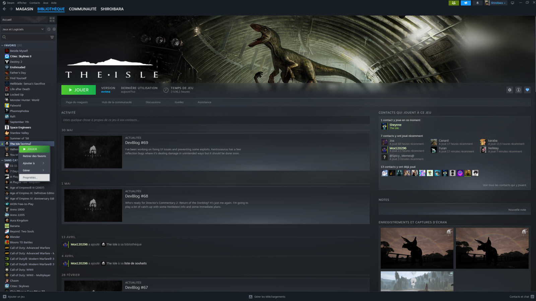Go forward with the right arrow
This screenshot has height=301, width=536.
tap(11, 9)
